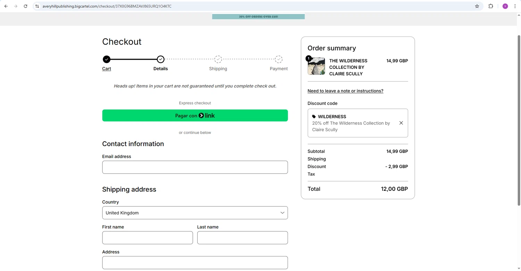Select the Shipping step label
The height and width of the screenshot is (271, 521).
218,69
